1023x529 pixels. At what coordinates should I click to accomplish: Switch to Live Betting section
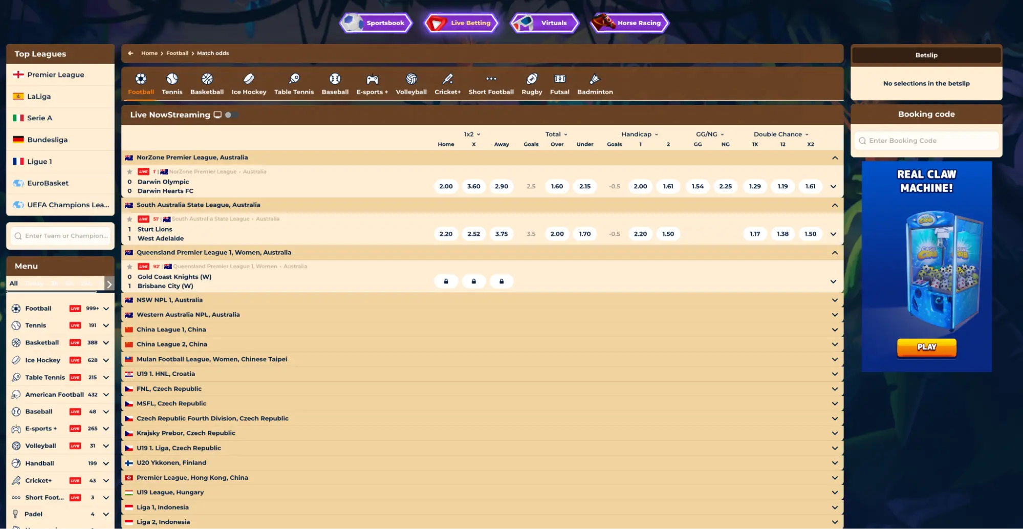(460, 23)
